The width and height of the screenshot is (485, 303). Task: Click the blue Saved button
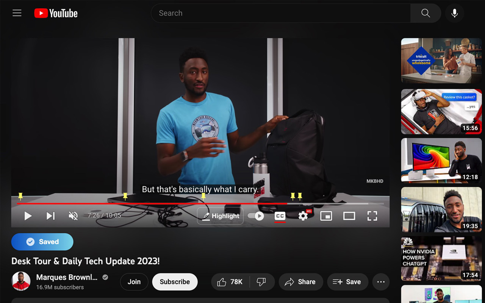tap(42, 242)
